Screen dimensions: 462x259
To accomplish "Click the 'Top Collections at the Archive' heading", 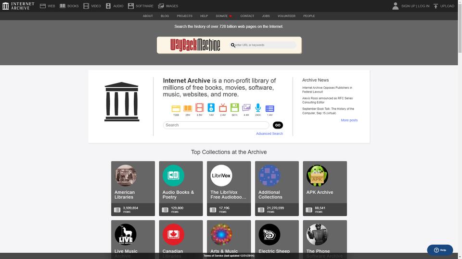I will pos(229,152).
